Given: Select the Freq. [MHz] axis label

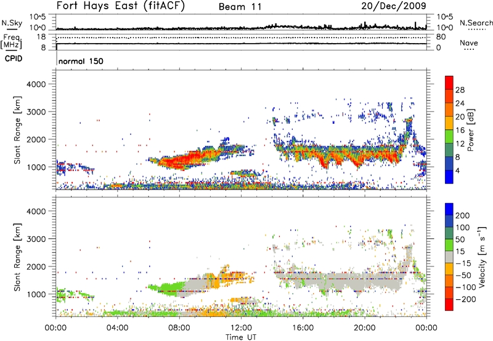Looking at the screenshot, I should pyautogui.click(x=12, y=42).
